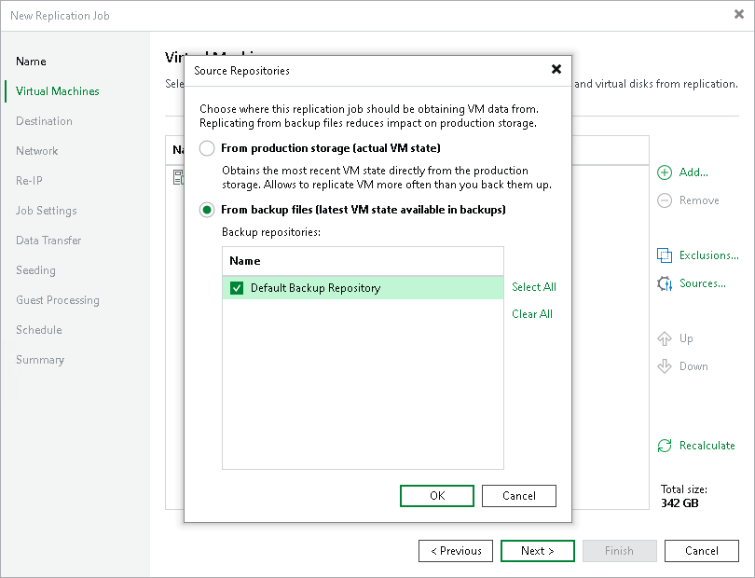Click Cancel in Source Repositories dialog

click(519, 496)
